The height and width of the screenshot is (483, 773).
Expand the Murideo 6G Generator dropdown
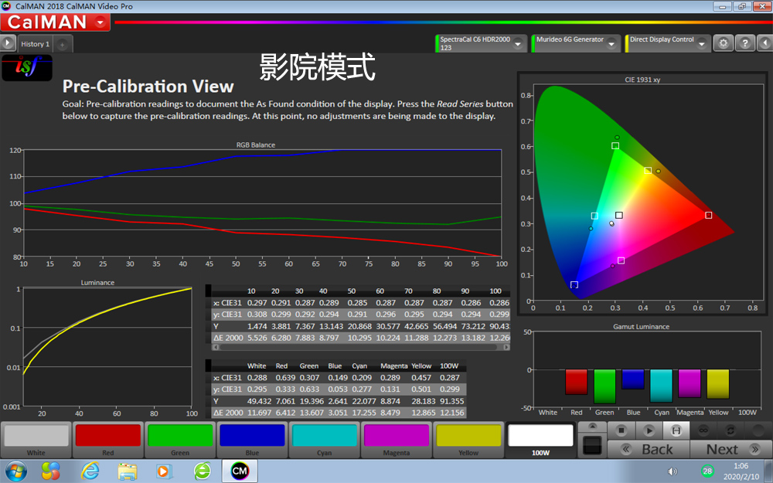(611, 44)
